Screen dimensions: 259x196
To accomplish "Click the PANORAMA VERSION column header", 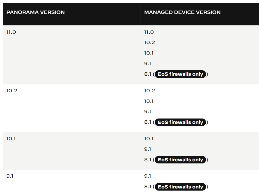I will [36, 12].
